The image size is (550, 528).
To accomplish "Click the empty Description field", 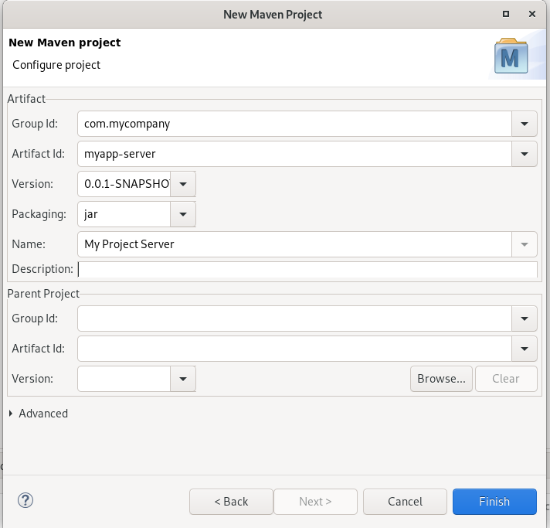I will pos(307,270).
